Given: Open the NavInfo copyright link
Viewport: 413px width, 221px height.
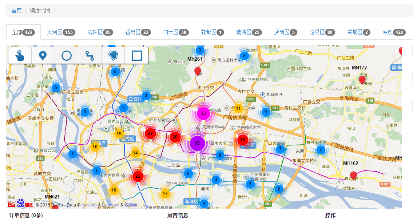Looking at the screenshot, I should coord(90,205).
